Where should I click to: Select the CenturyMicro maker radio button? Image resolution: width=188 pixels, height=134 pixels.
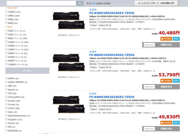pos(6,97)
